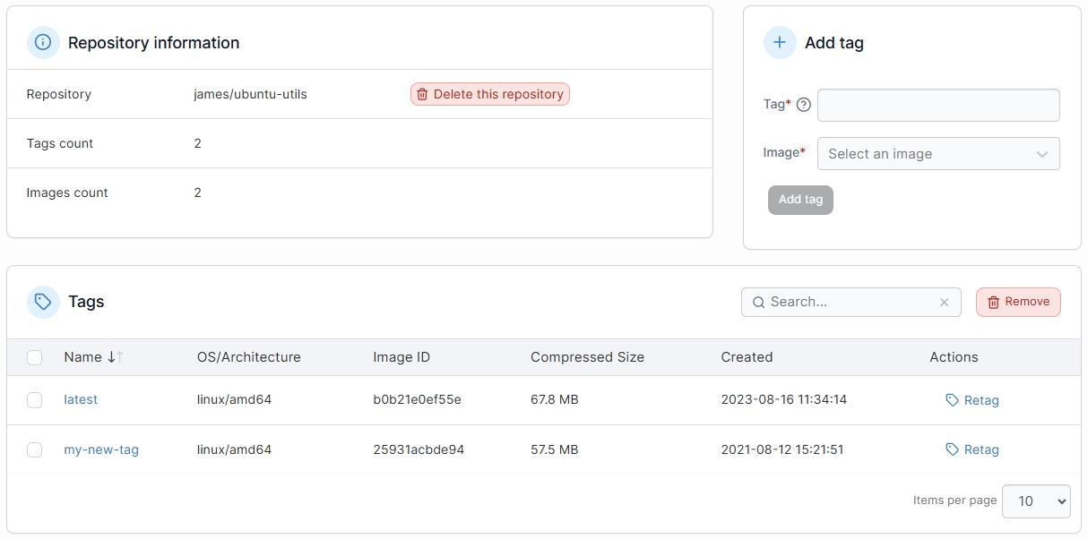Click the Tag name input field
1088x539 pixels.
(937, 105)
